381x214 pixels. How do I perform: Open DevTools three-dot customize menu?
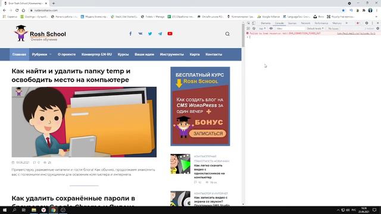[372, 23]
